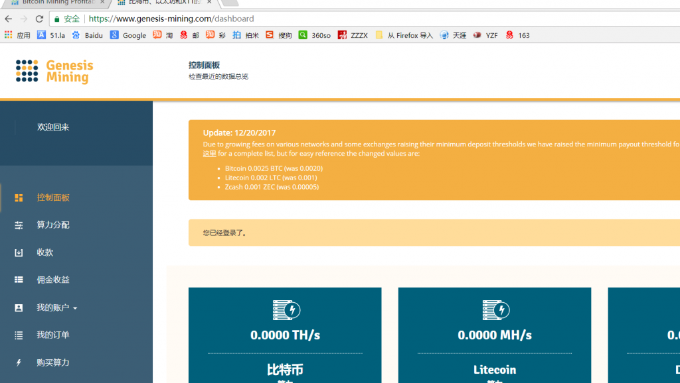Click the Litecoin mining rig icon
This screenshot has height=383, width=680.
[495, 309]
